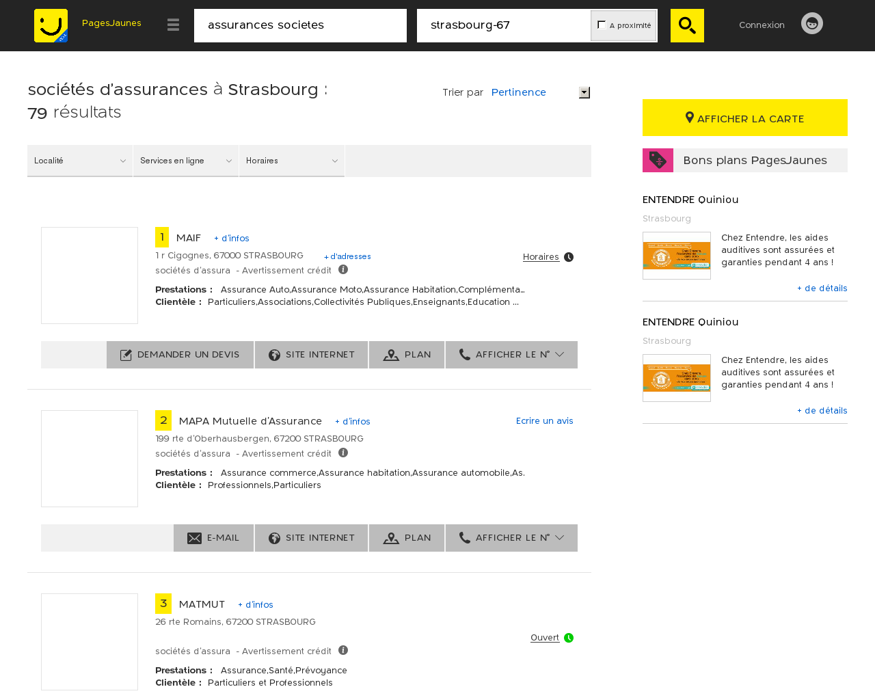Click the MAIF listing title
The image size is (875, 700).
[x=189, y=238]
